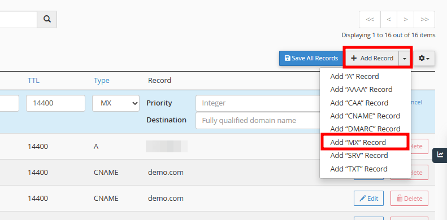Edit the last fully visible CNAME record

(368, 199)
